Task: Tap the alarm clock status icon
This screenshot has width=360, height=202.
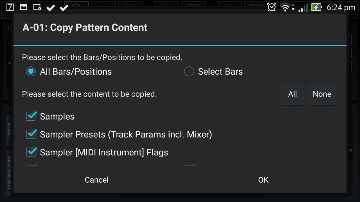Action: click(x=272, y=7)
